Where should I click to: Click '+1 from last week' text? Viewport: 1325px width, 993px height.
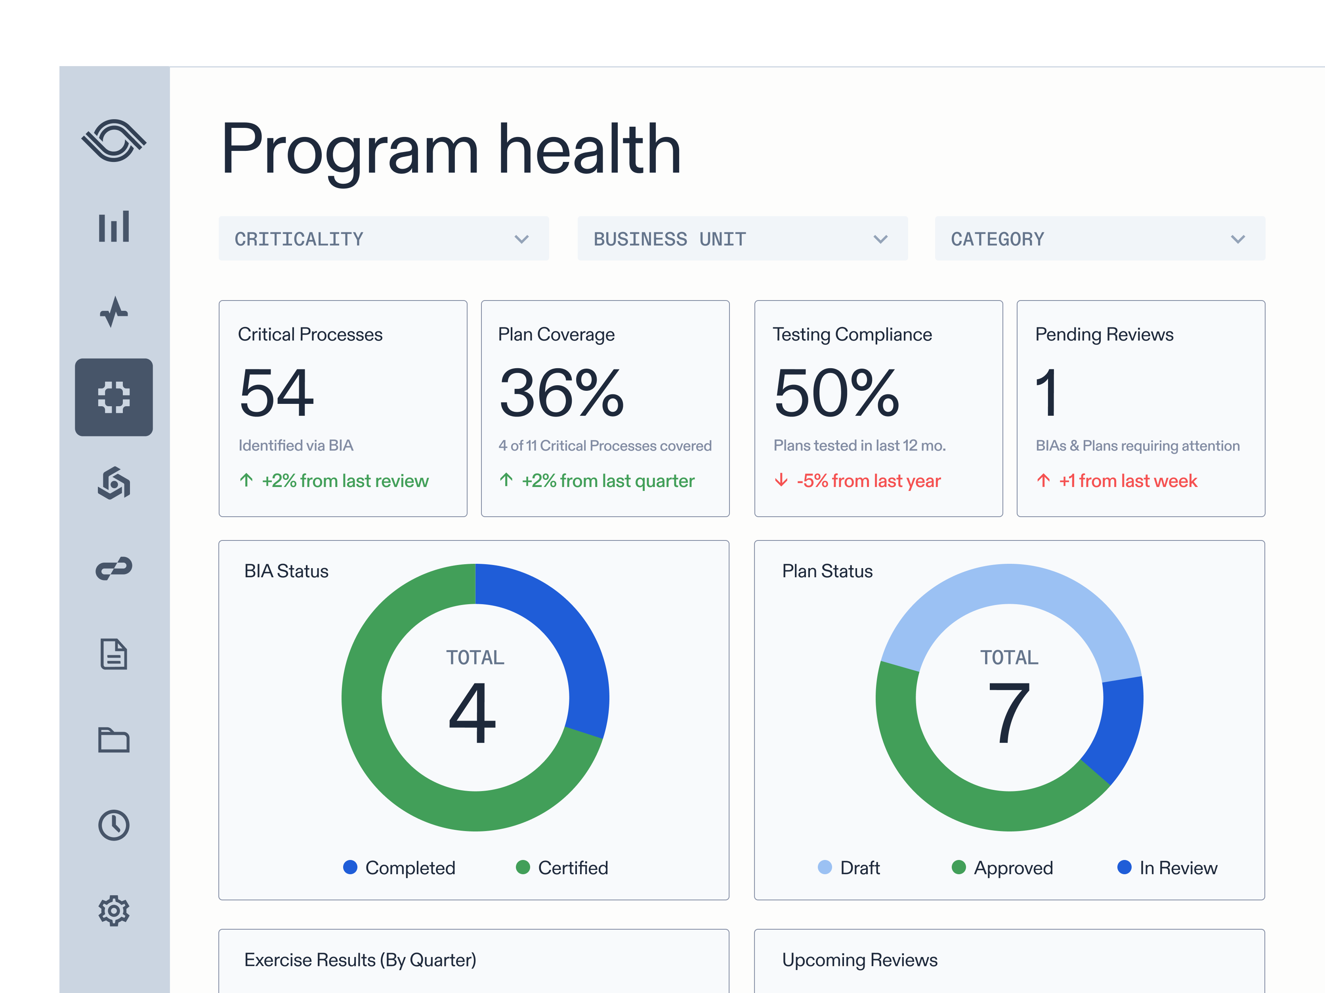(1128, 481)
